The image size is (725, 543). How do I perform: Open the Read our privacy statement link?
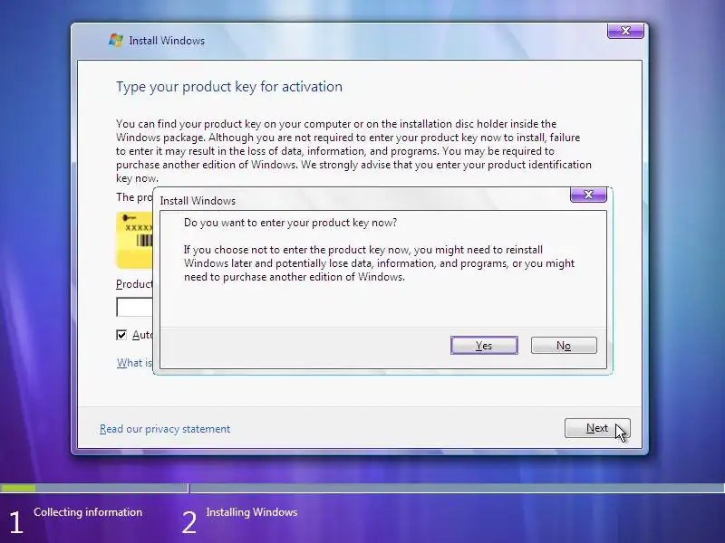point(165,429)
